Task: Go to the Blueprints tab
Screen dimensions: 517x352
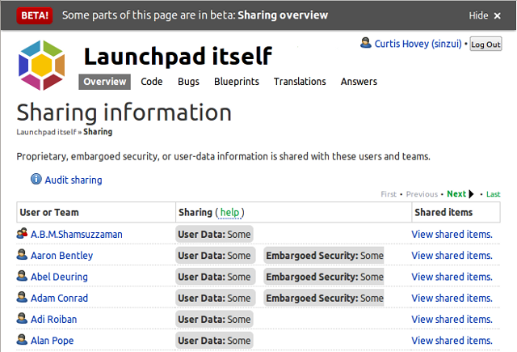Action: click(237, 82)
